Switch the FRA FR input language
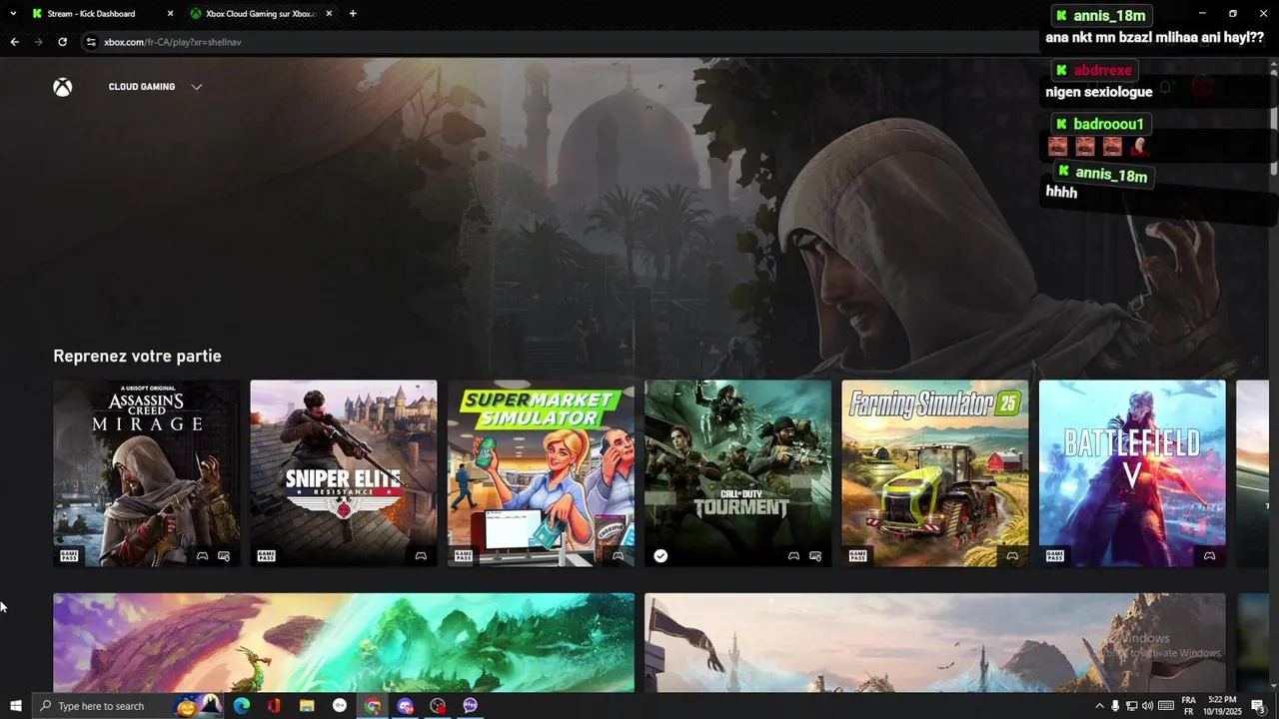Screen dimensions: 1279x719 [x=1189, y=706]
